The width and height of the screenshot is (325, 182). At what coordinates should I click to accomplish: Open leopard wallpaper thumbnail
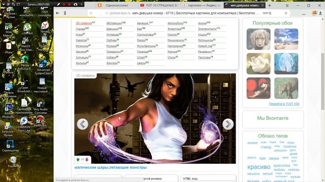pos(286,88)
